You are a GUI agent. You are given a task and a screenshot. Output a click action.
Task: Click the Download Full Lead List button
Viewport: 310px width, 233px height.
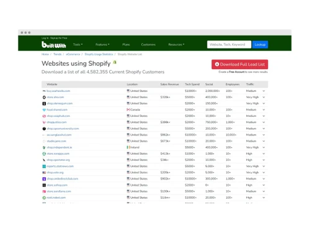click(x=240, y=65)
